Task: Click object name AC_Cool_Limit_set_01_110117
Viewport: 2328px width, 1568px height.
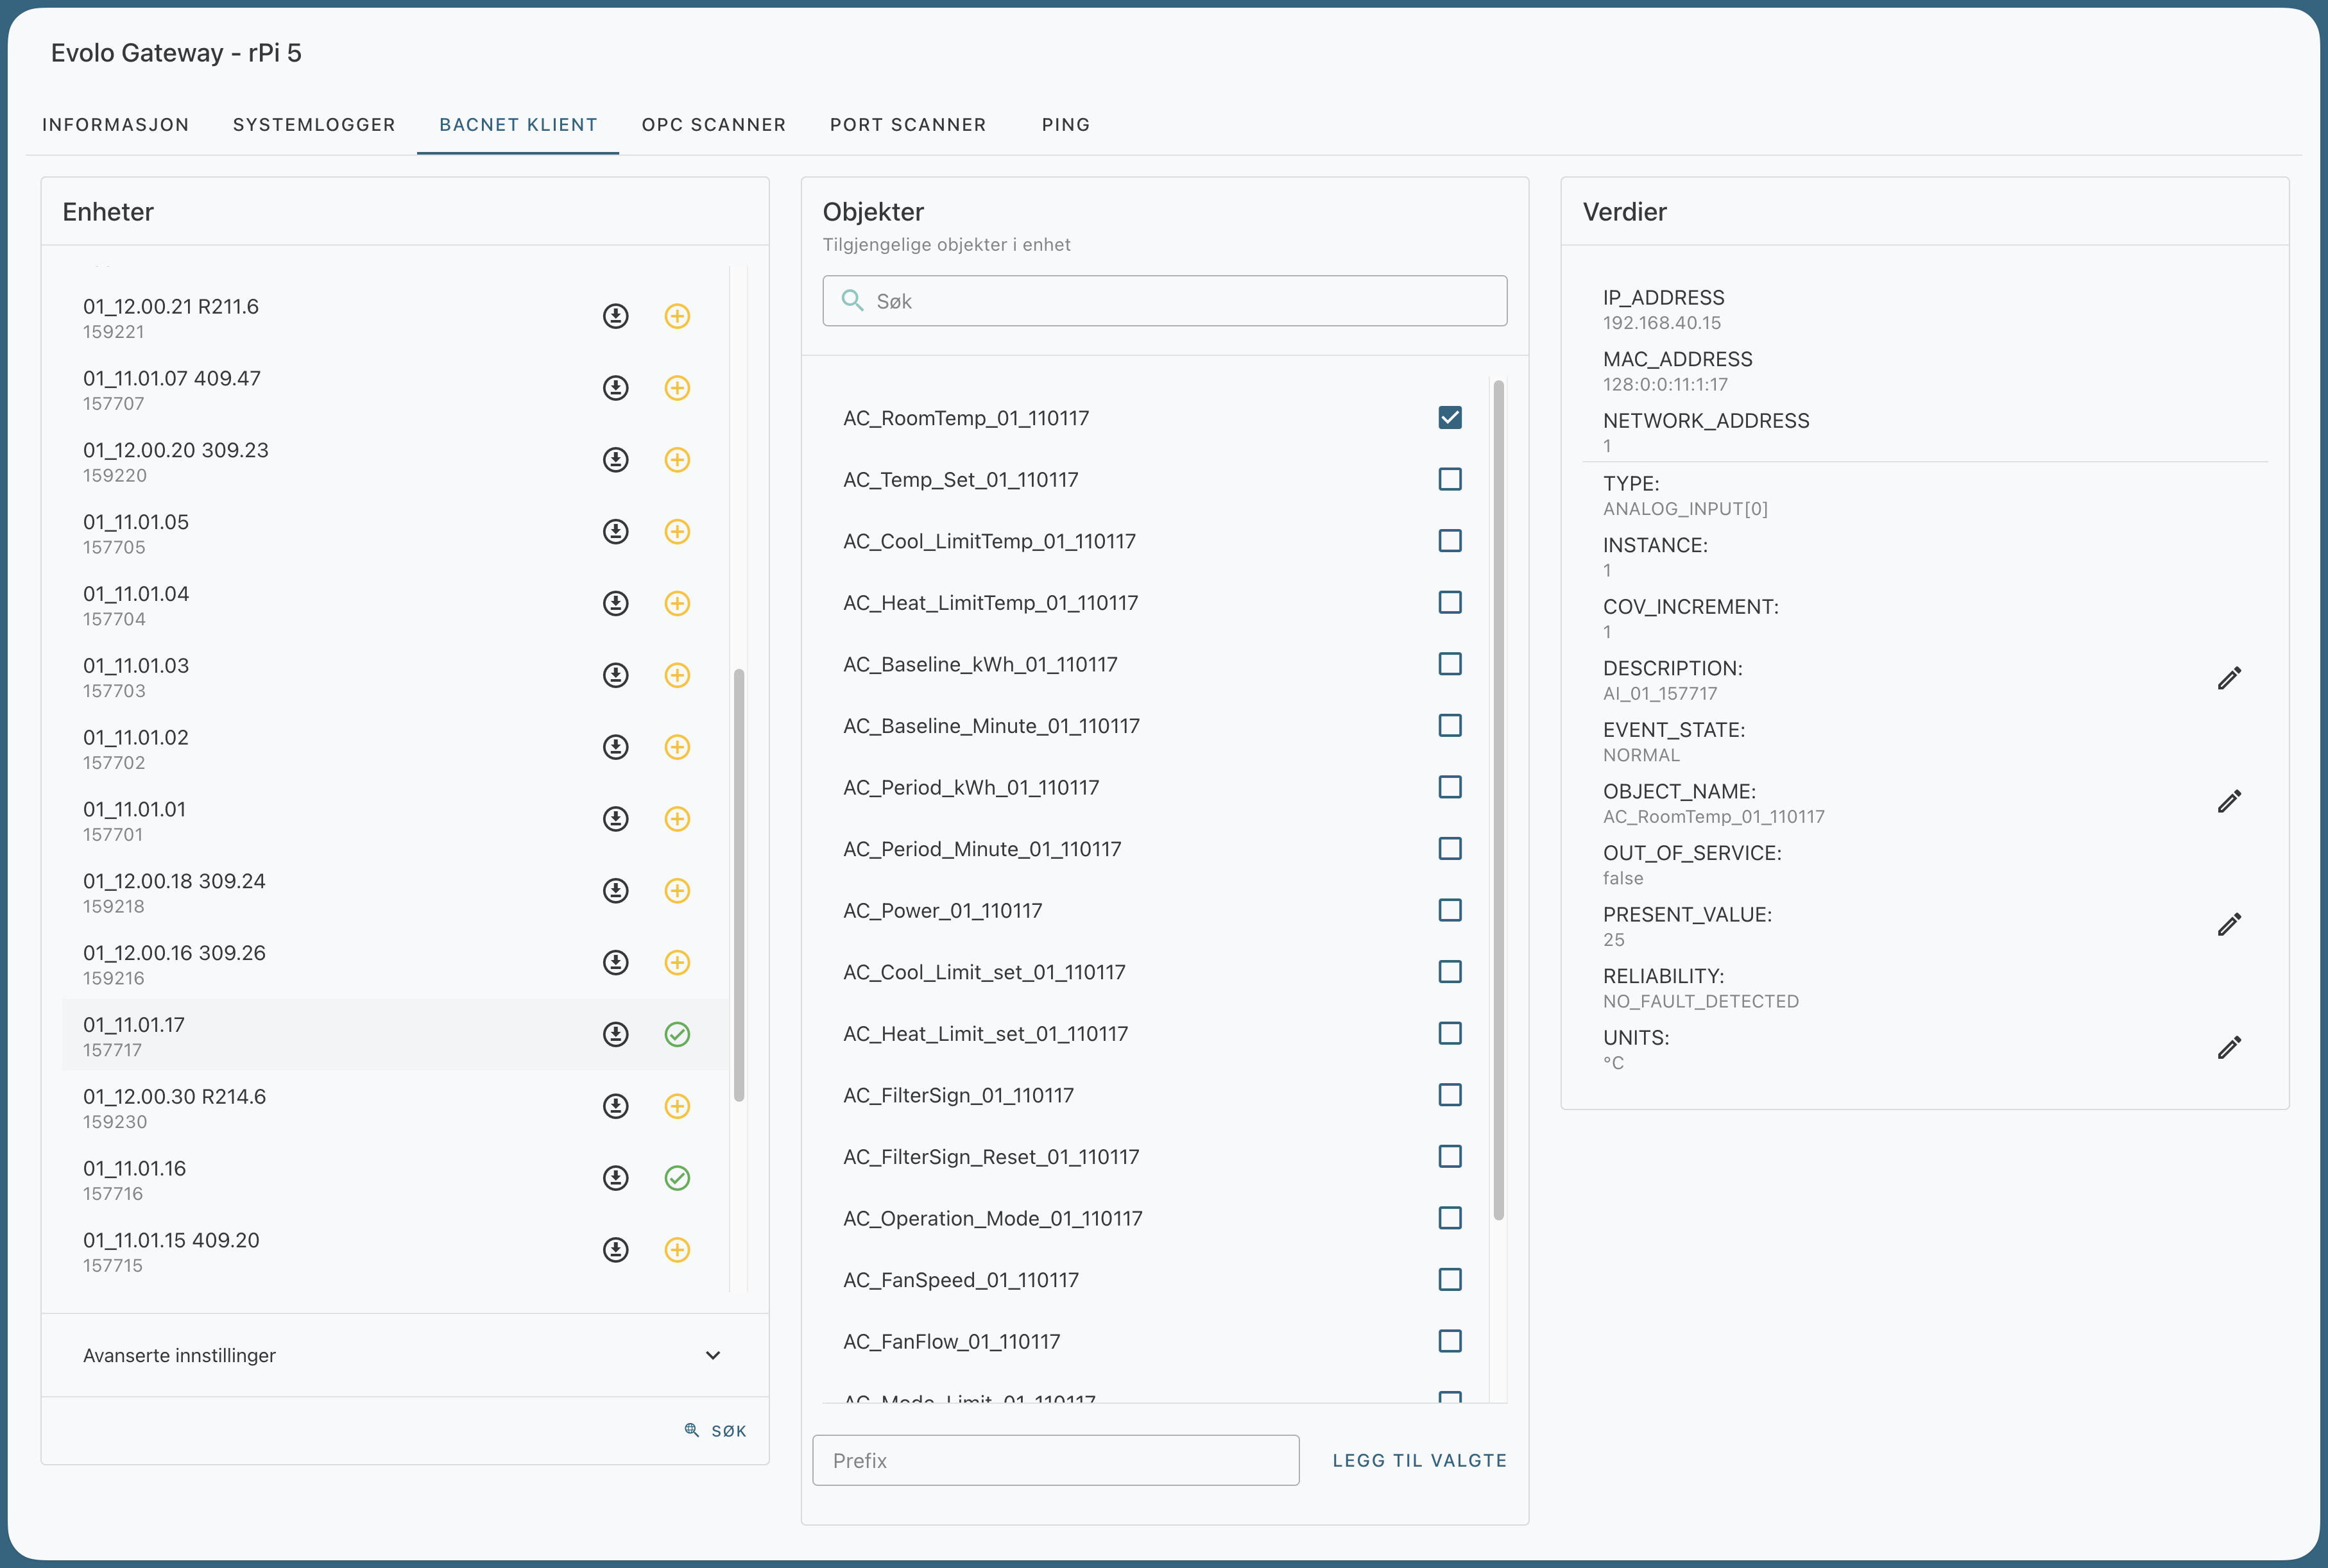Action: coord(984,973)
